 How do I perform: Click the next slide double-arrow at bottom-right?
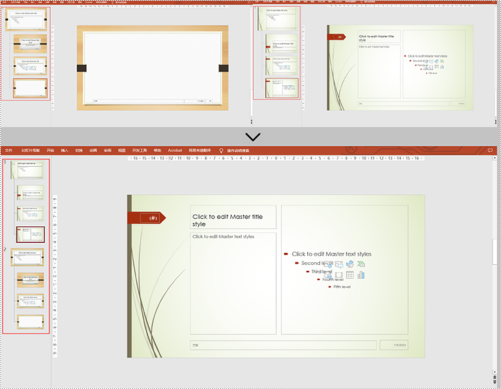(x=494, y=382)
